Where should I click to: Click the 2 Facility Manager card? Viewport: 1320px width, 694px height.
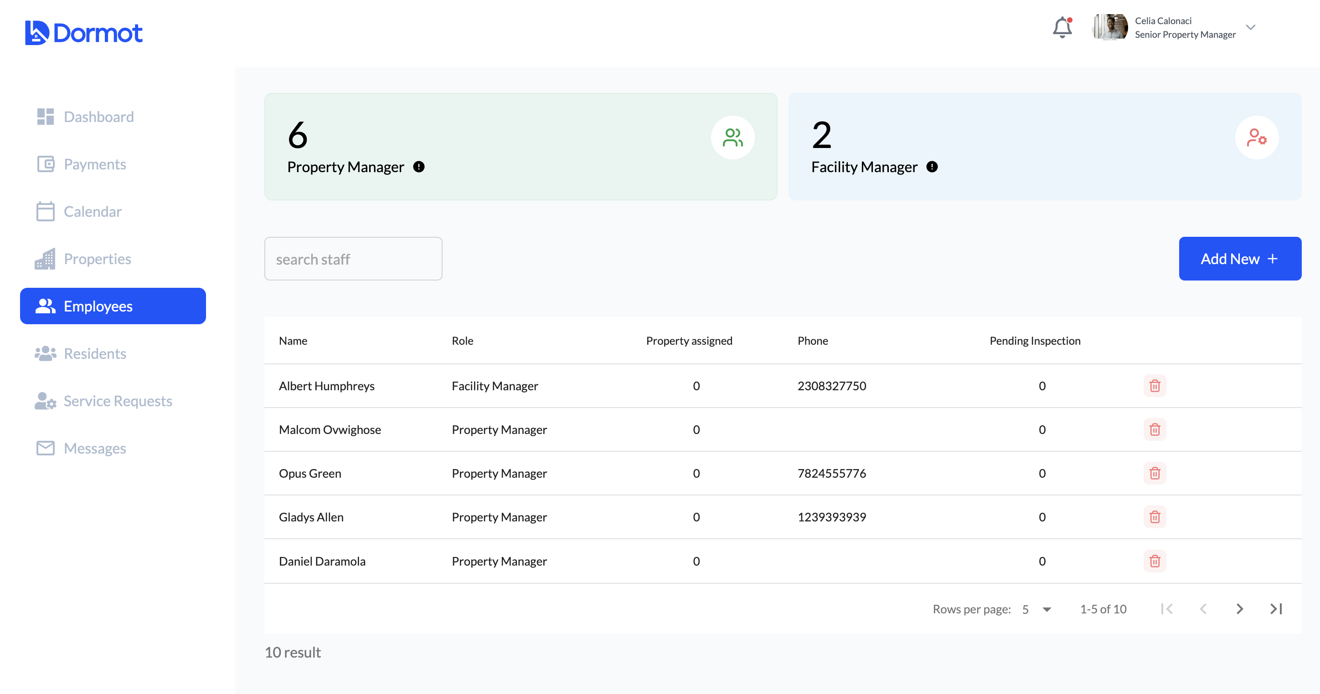(1045, 146)
